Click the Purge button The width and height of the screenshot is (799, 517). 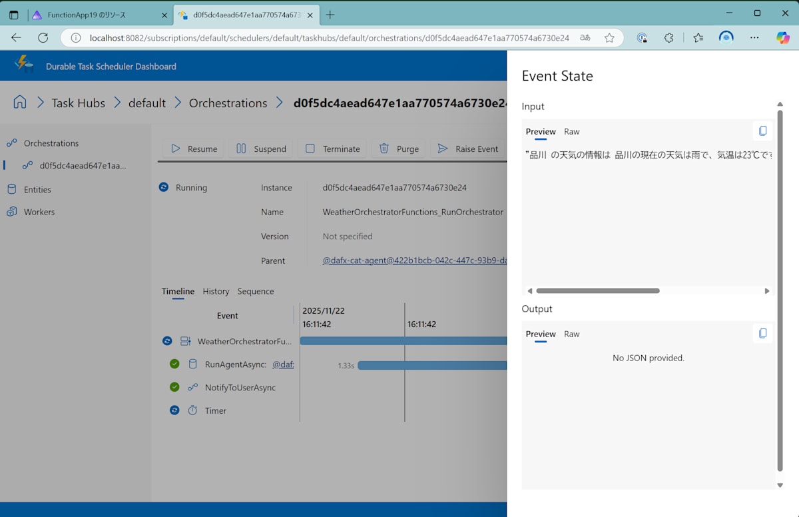[x=399, y=149]
